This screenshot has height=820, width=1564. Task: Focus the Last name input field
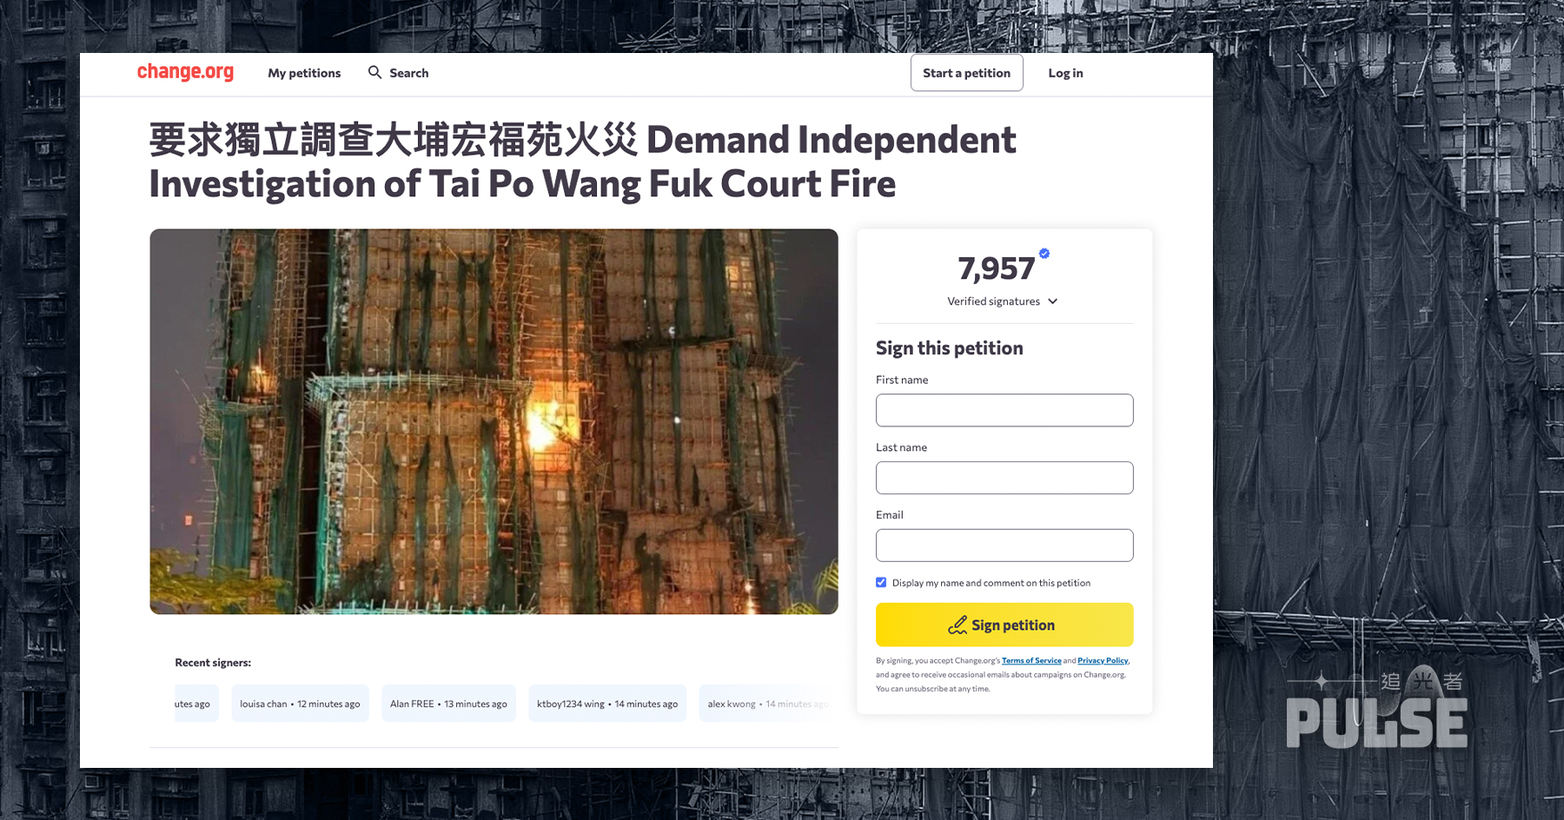(x=1004, y=478)
